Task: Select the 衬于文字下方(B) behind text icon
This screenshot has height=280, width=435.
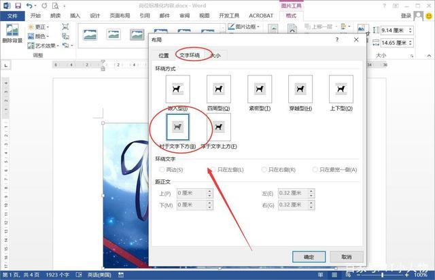Action: 177,127
